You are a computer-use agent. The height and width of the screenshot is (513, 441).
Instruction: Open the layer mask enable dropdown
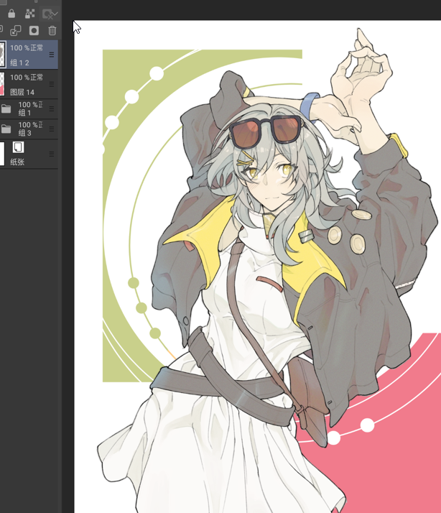tap(50, 14)
